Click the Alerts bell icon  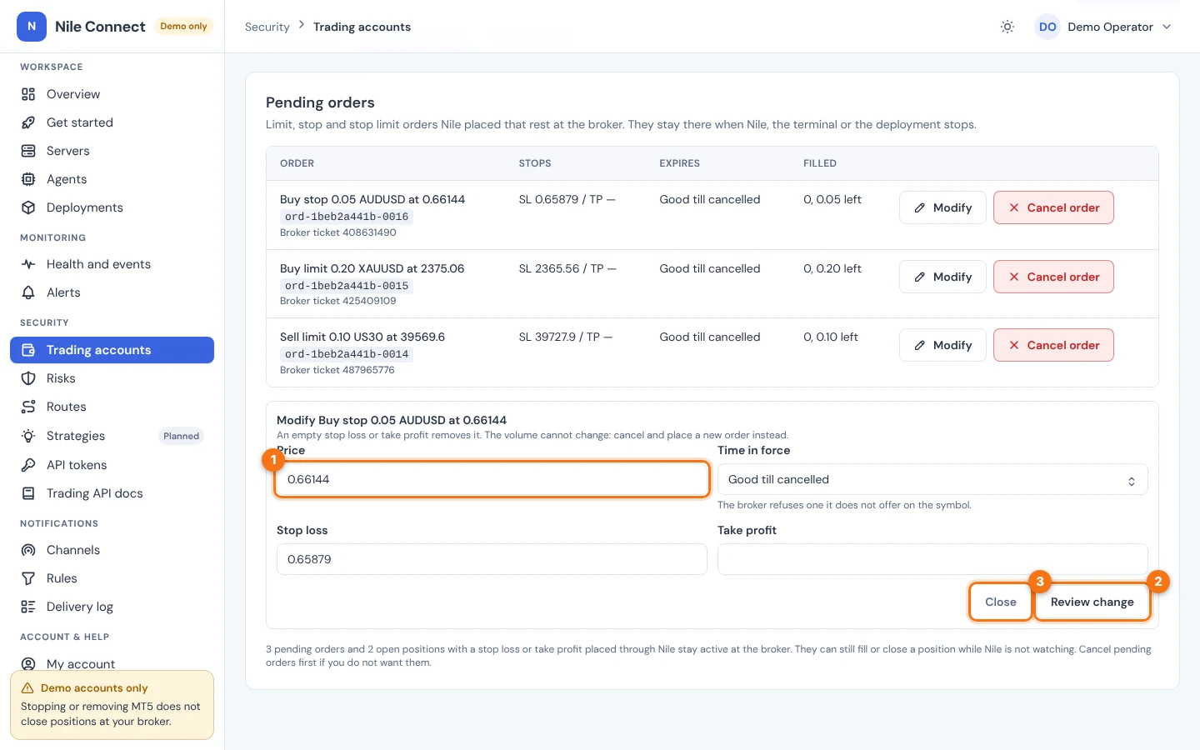click(28, 292)
